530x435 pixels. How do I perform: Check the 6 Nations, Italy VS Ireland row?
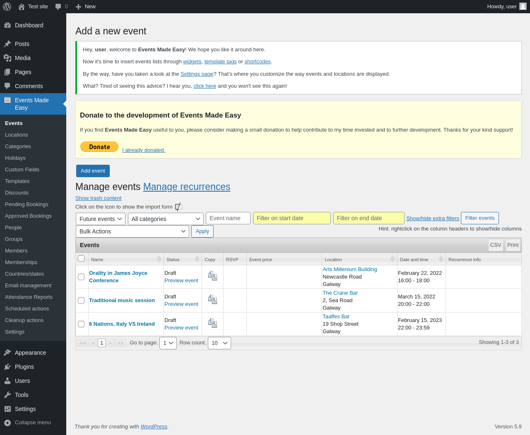tap(81, 324)
